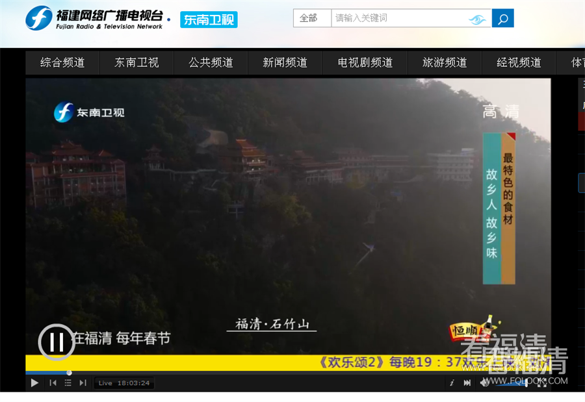Mute the video with speaker icon
585x402 pixels.
point(485,383)
